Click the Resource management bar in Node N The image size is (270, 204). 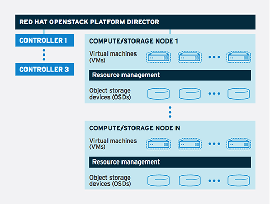170,162
